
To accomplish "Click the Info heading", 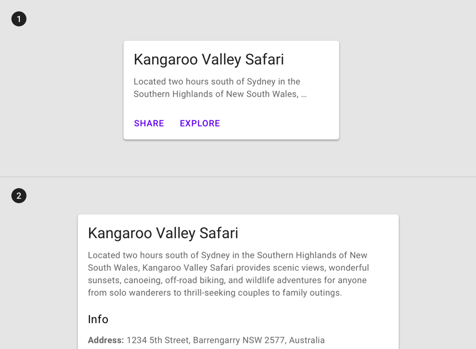I will coord(98,319).
